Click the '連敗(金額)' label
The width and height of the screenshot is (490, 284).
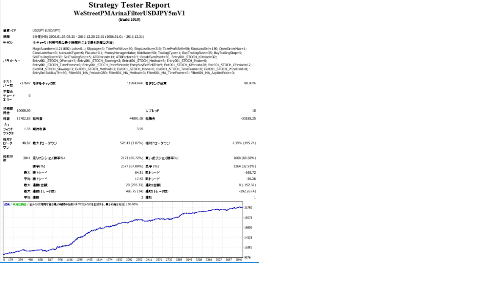pyautogui.click(x=154, y=185)
